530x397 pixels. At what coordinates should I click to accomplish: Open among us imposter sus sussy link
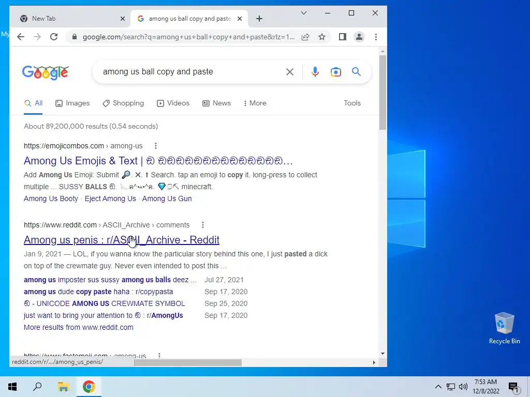[110, 280]
